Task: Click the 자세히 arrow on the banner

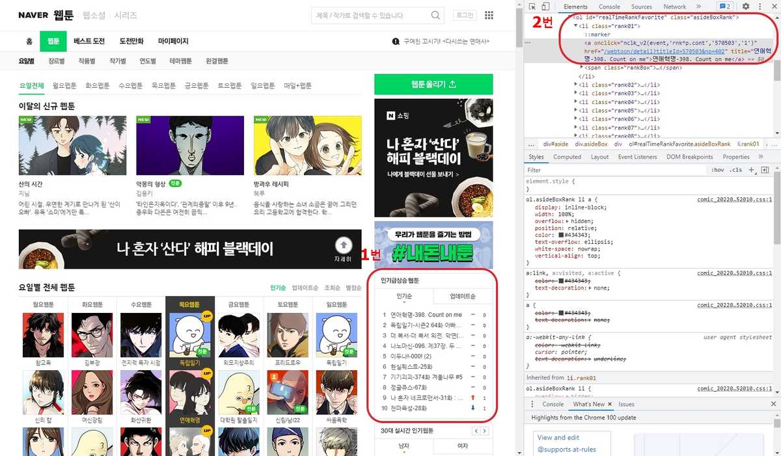Action: coord(343,245)
